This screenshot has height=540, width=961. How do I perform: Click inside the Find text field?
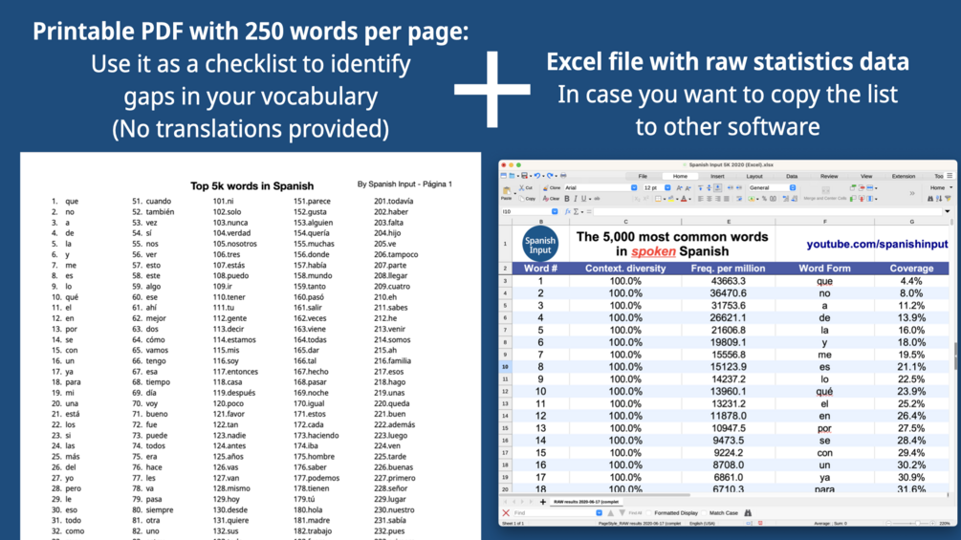tap(554, 513)
